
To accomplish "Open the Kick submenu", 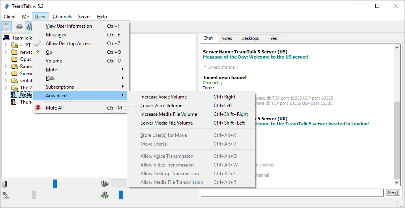I will pos(81,78).
